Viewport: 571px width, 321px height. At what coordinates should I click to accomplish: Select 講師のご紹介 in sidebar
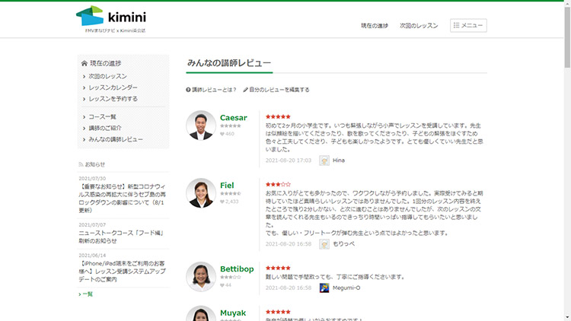tap(105, 128)
